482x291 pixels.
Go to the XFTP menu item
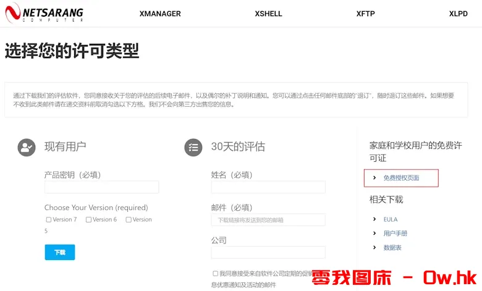(x=365, y=14)
